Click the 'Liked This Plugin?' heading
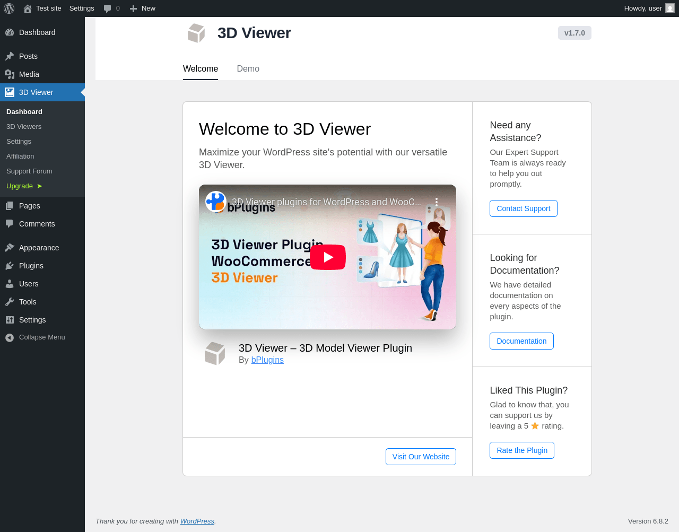679x532 pixels. [528, 390]
